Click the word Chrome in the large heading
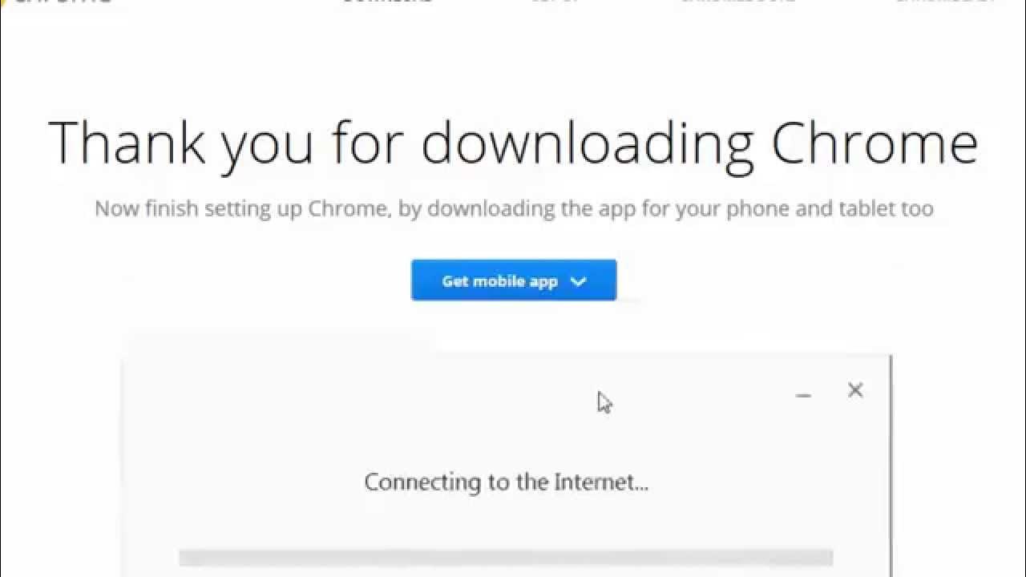The height and width of the screenshot is (577, 1026). (x=874, y=143)
